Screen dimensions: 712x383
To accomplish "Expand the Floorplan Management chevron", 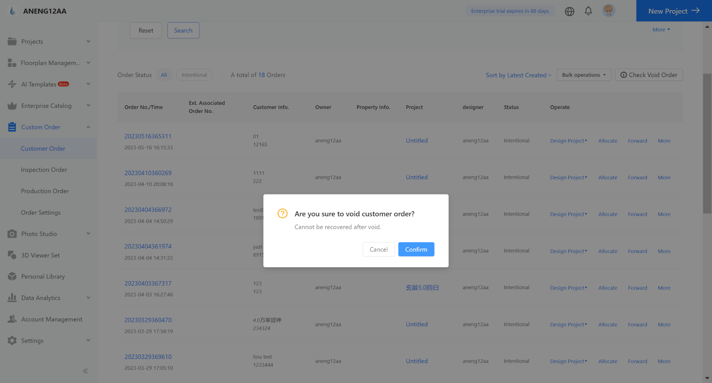I will (x=88, y=63).
